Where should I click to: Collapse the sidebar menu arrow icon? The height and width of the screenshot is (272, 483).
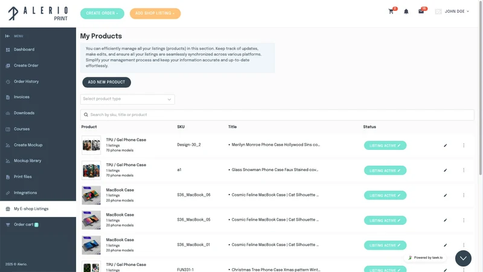pyautogui.click(x=7, y=36)
